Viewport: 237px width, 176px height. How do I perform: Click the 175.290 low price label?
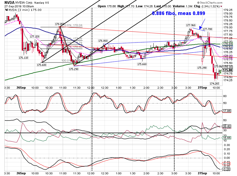coord(74,69)
